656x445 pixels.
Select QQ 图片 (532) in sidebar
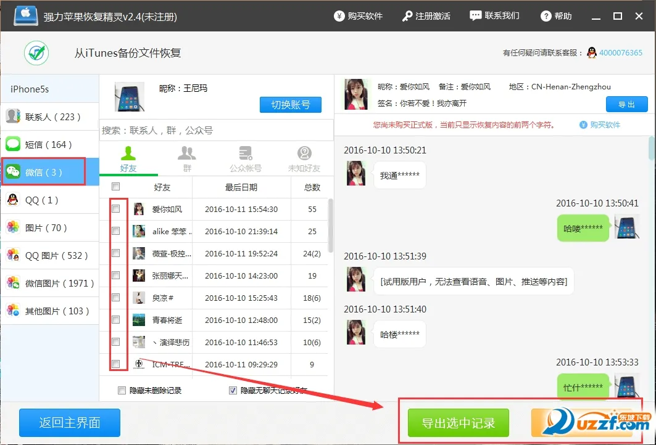coord(50,255)
